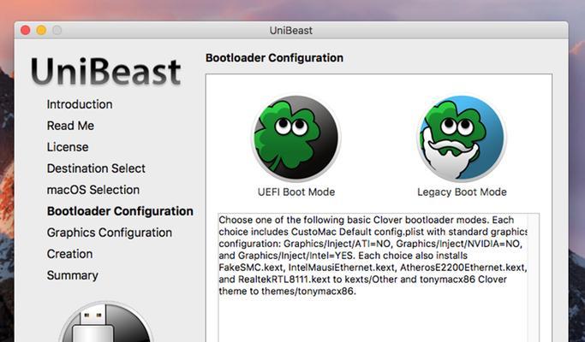Click the UniBeast window title bar
Screen dimensions: 585x342
click(x=291, y=31)
